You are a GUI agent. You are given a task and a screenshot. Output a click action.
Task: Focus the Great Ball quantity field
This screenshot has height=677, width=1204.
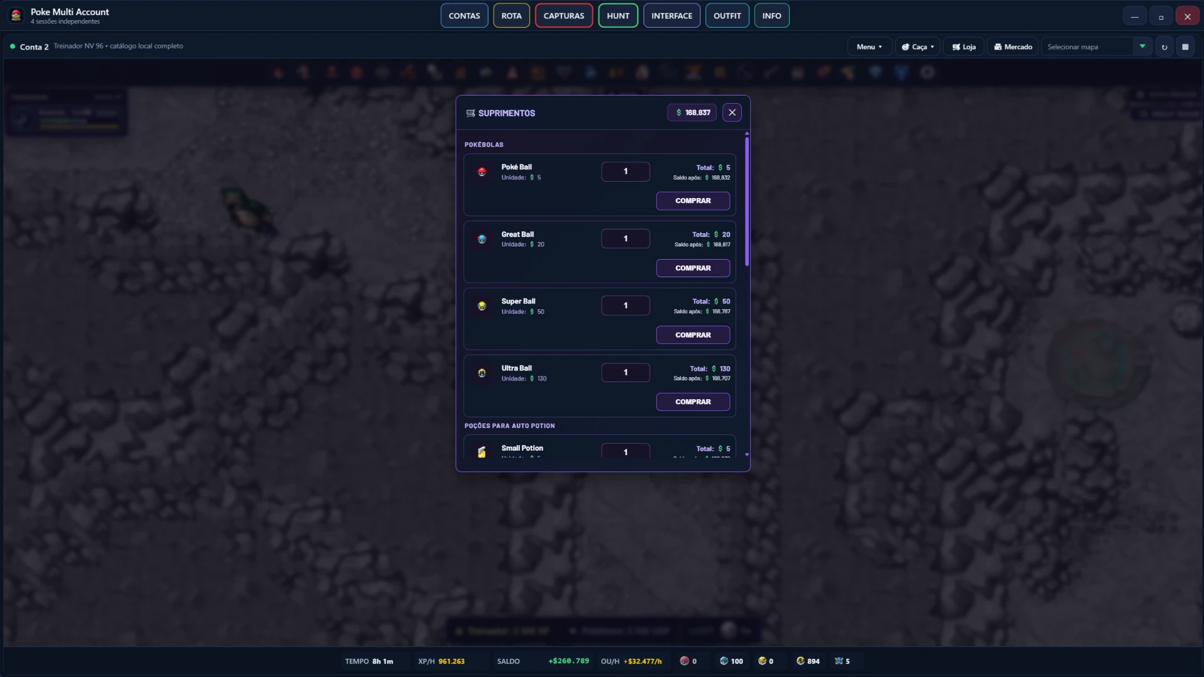(x=626, y=238)
